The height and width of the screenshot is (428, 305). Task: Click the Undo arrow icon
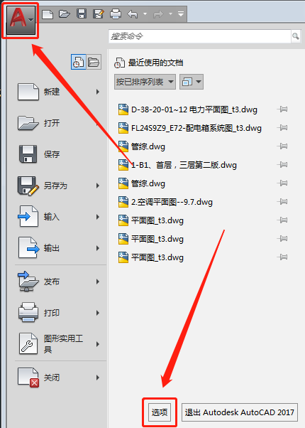click(133, 14)
